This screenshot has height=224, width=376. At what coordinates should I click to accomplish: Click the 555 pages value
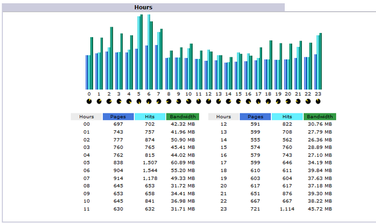255,139
